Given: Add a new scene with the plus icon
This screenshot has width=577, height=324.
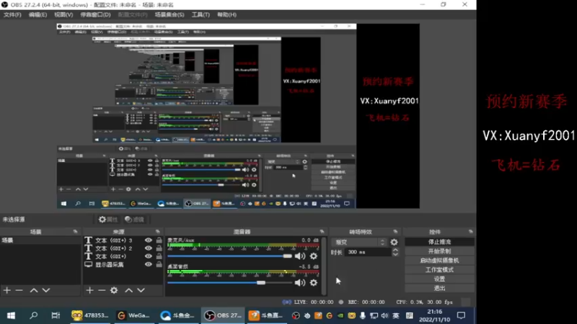Looking at the screenshot, I should (7, 290).
